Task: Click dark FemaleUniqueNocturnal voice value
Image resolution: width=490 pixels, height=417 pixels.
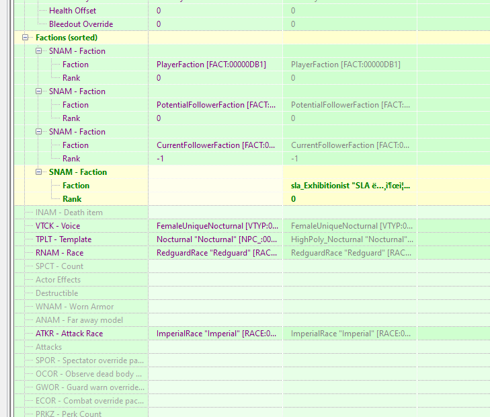Action: coord(217,226)
